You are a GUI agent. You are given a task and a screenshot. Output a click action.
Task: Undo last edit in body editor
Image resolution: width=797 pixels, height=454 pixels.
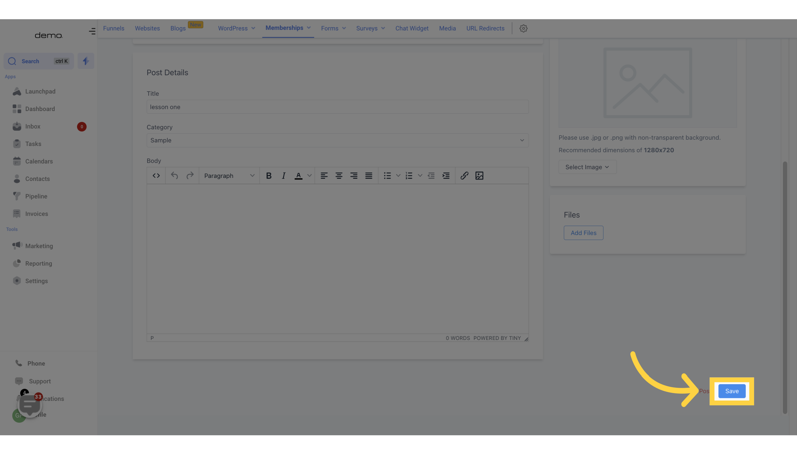(x=174, y=176)
